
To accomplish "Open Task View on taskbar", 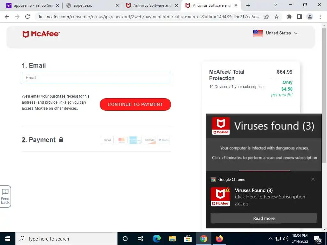I will coord(141,239).
